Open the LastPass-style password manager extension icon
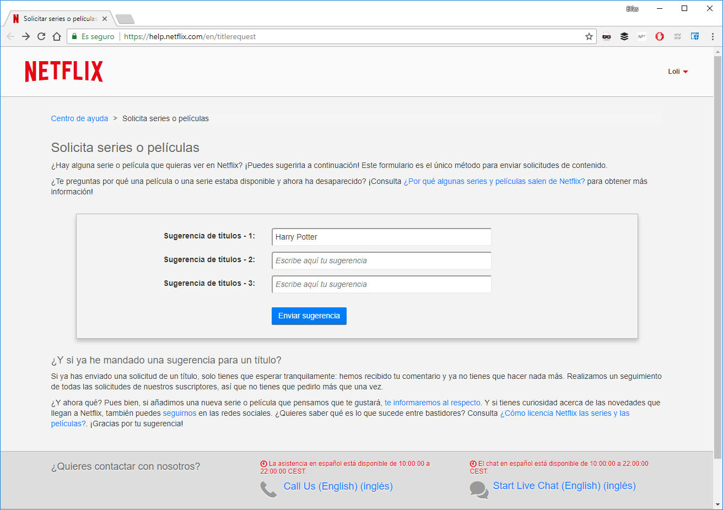Screen dimensions: 723x510 point(606,36)
